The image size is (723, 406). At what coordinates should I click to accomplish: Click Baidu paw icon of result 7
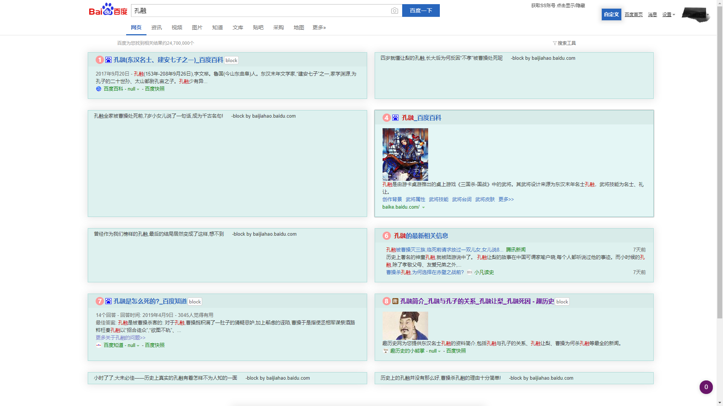click(108, 301)
